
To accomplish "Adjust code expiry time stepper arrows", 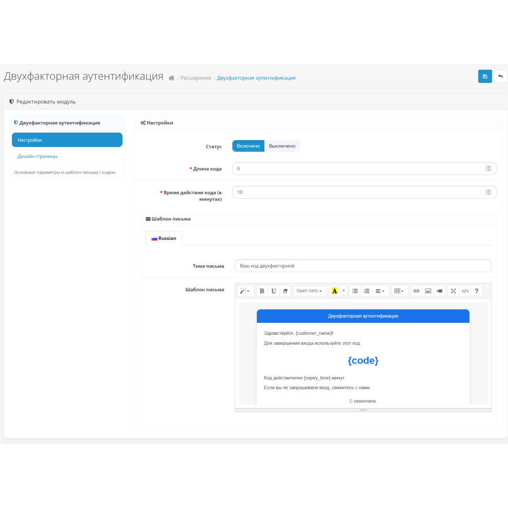I will [488, 192].
